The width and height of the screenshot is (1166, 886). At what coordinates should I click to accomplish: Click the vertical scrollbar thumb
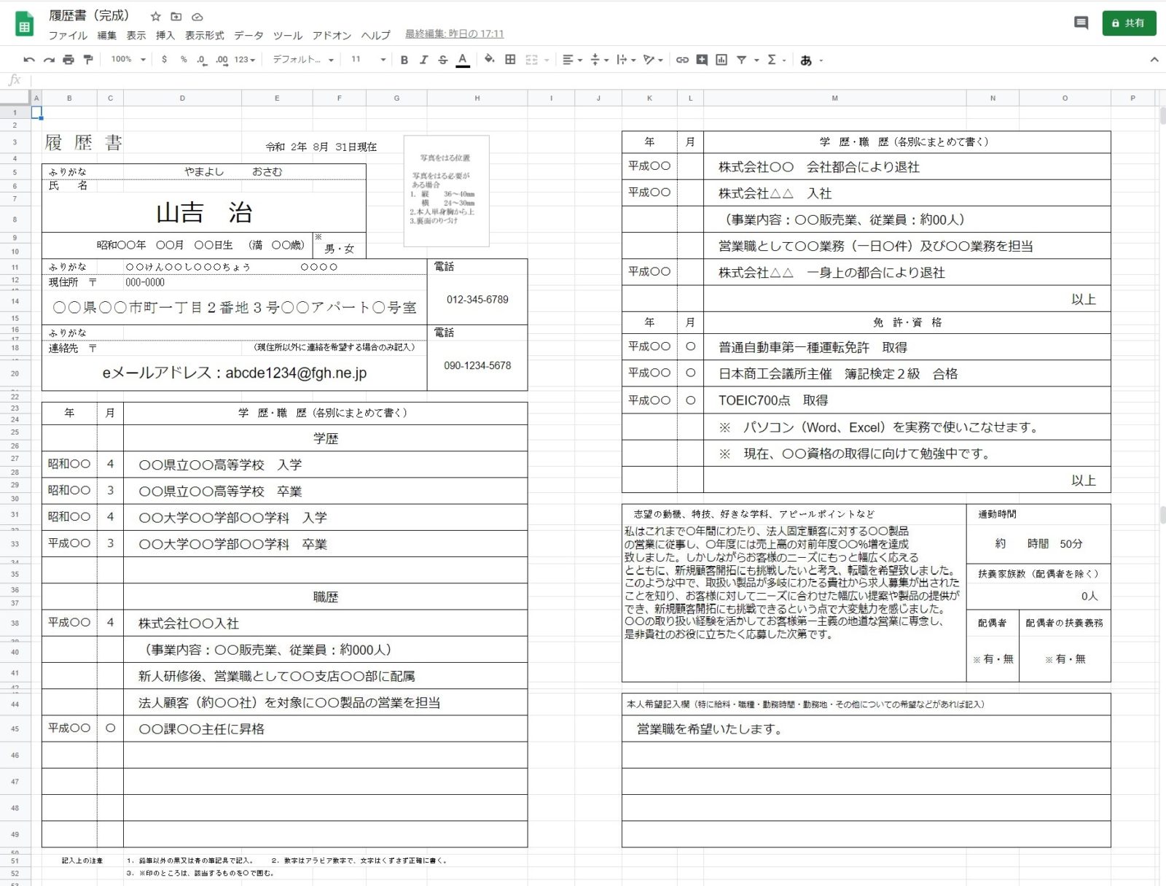pos(1162,115)
